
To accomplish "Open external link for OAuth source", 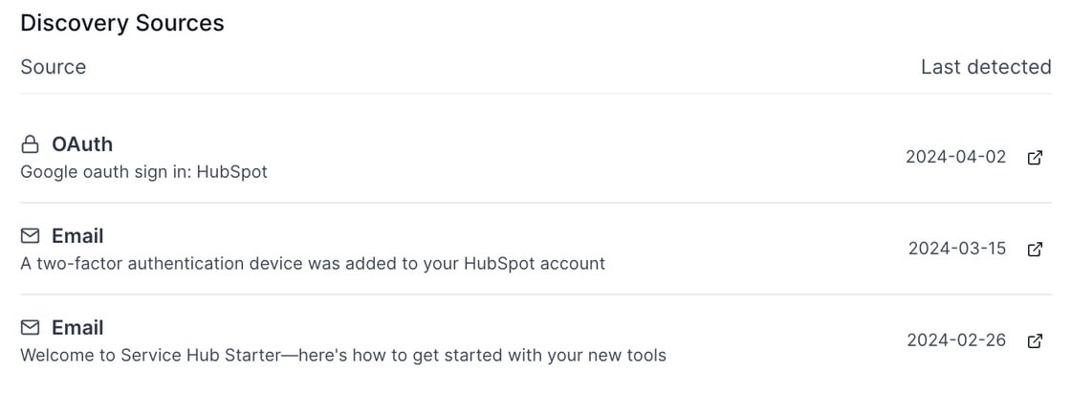I will click(1035, 158).
